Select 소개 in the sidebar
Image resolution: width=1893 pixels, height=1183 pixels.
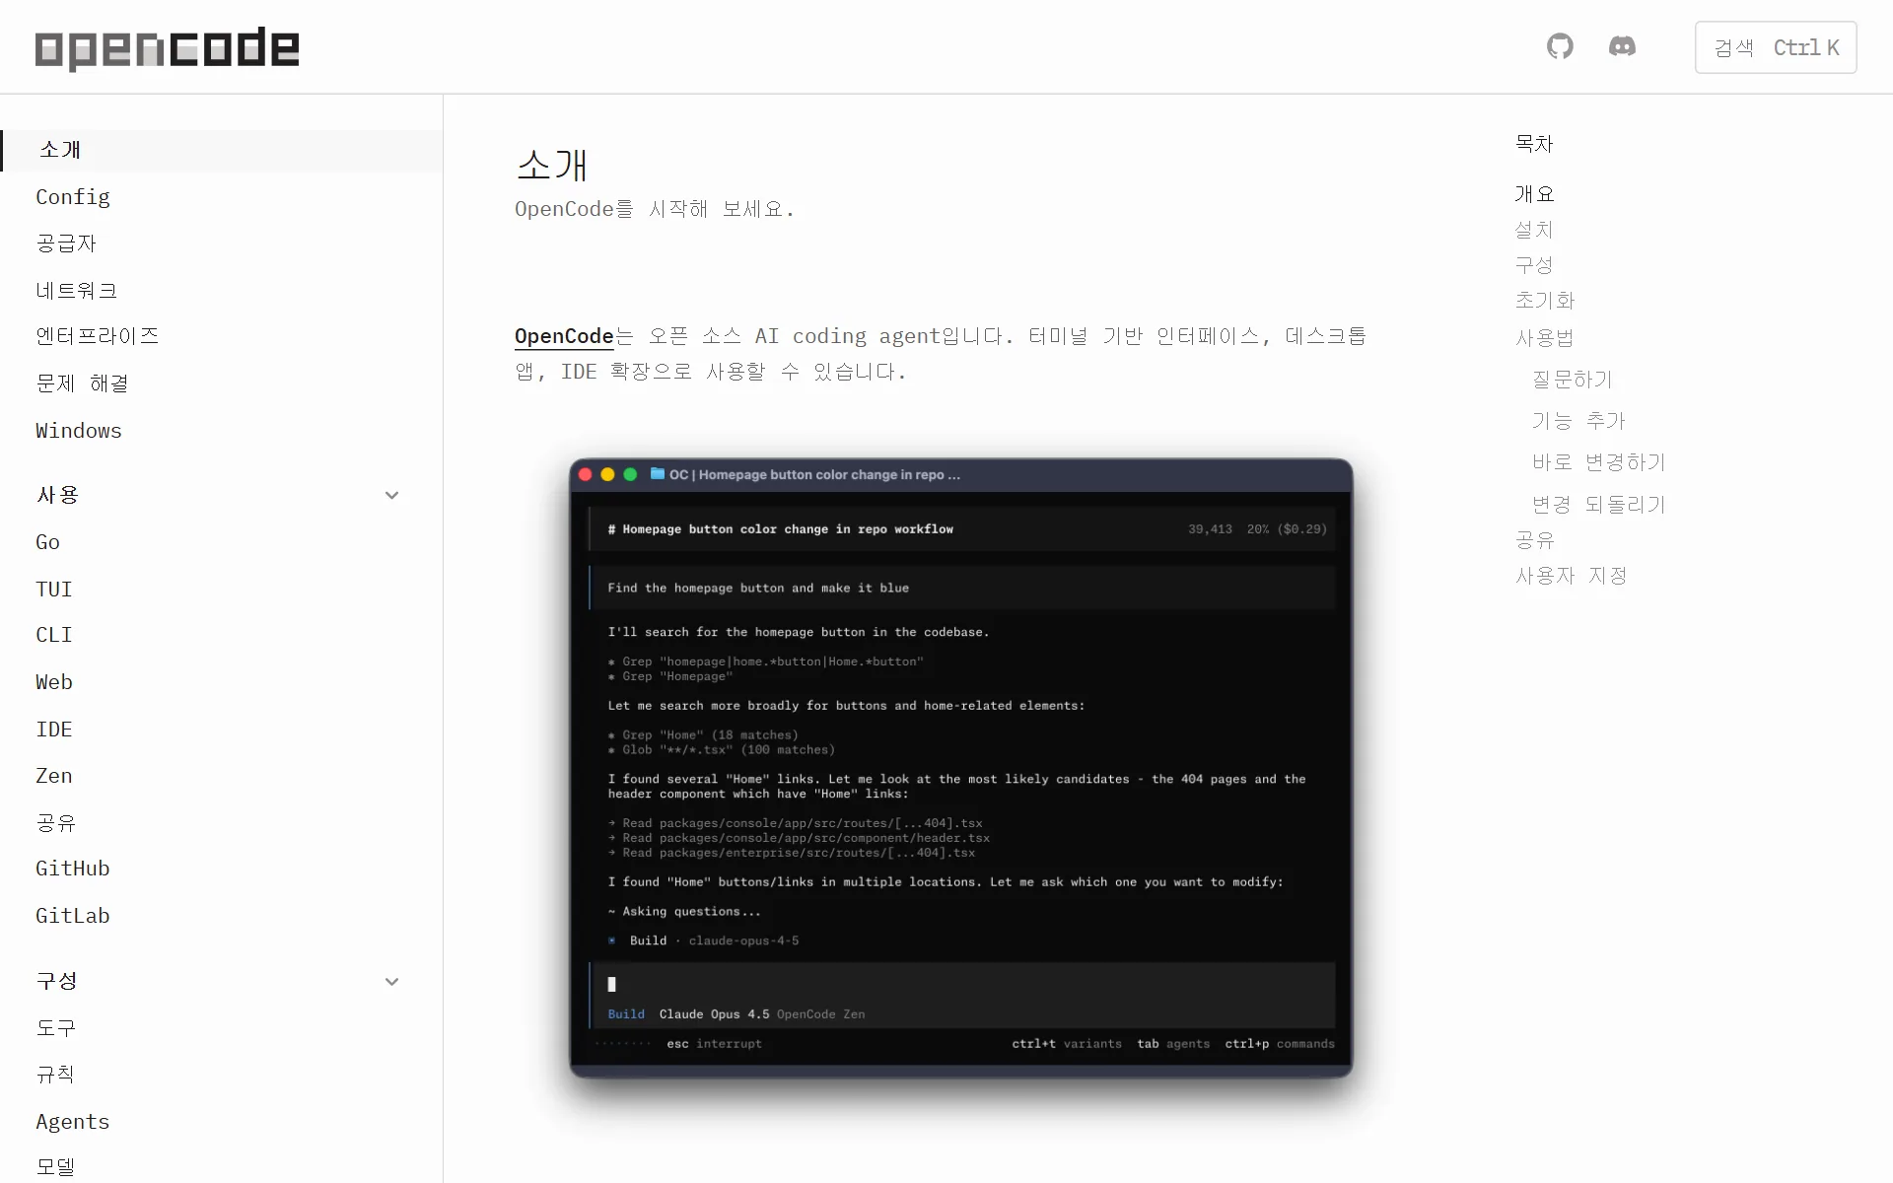point(222,150)
